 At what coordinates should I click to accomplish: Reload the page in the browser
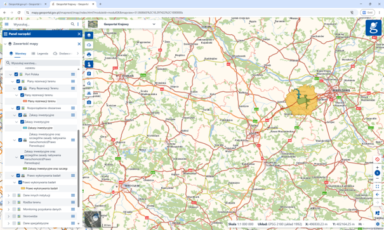pyautogui.click(x=19, y=13)
